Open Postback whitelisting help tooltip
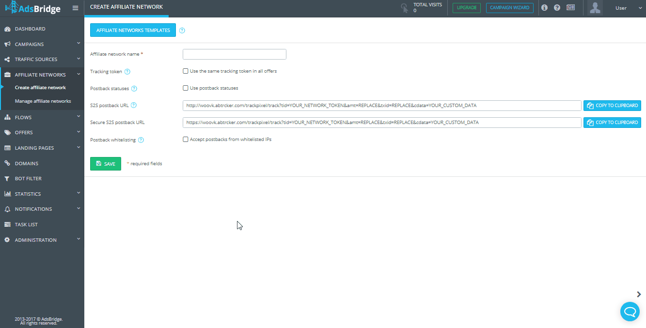 (141, 140)
